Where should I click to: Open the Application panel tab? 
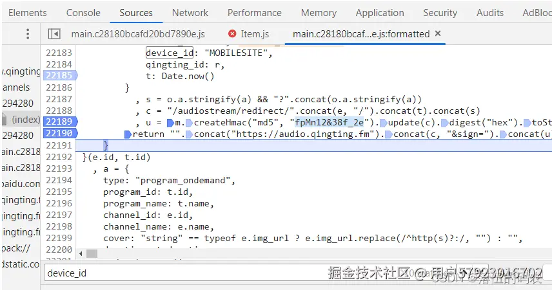click(x=380, y=12)
